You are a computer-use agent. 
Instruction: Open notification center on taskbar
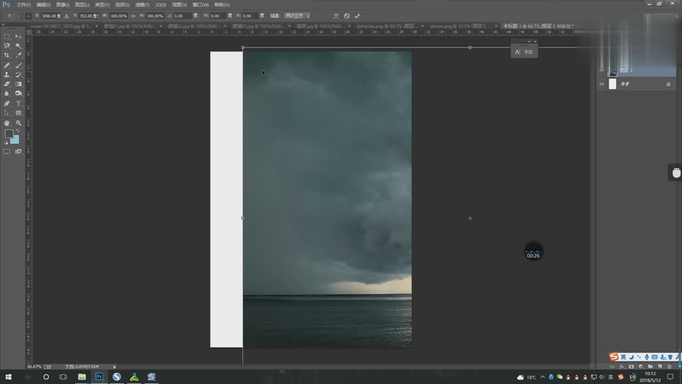pyautogui.click(x=671, y=377)
